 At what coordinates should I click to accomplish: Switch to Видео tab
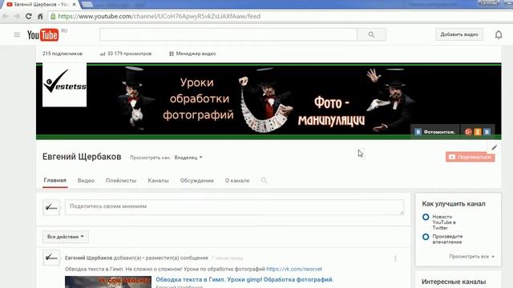coord(86,181)
